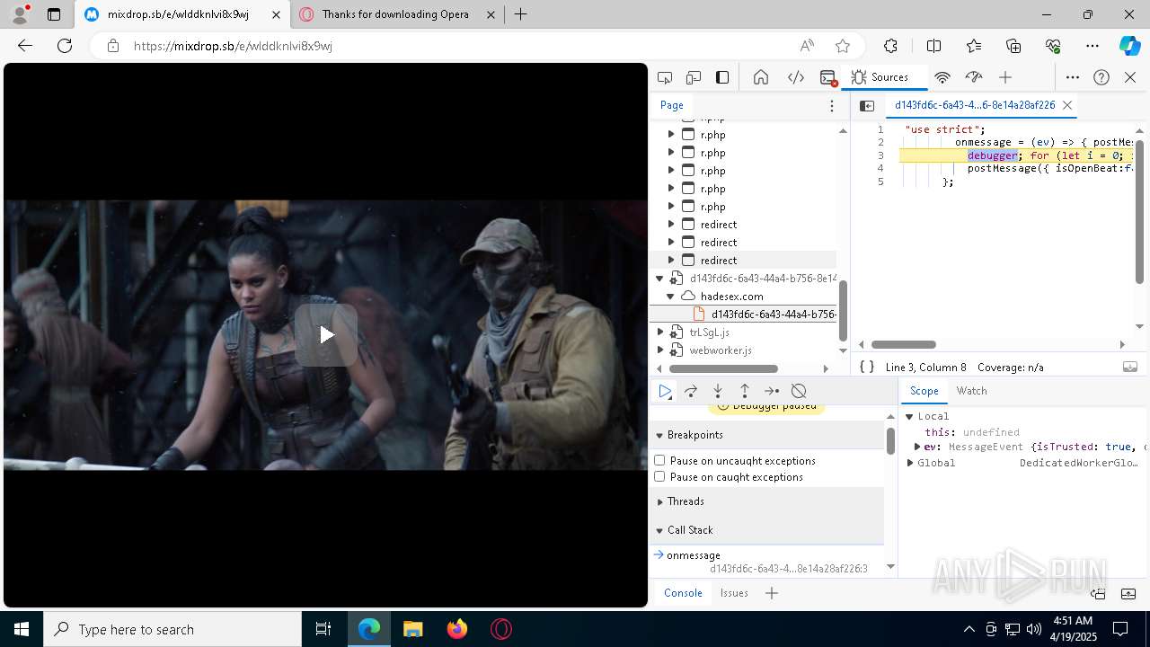Screen dimensions: 1150x647
Task: Select onmessage call stack frame
Action: pos(767,562)
